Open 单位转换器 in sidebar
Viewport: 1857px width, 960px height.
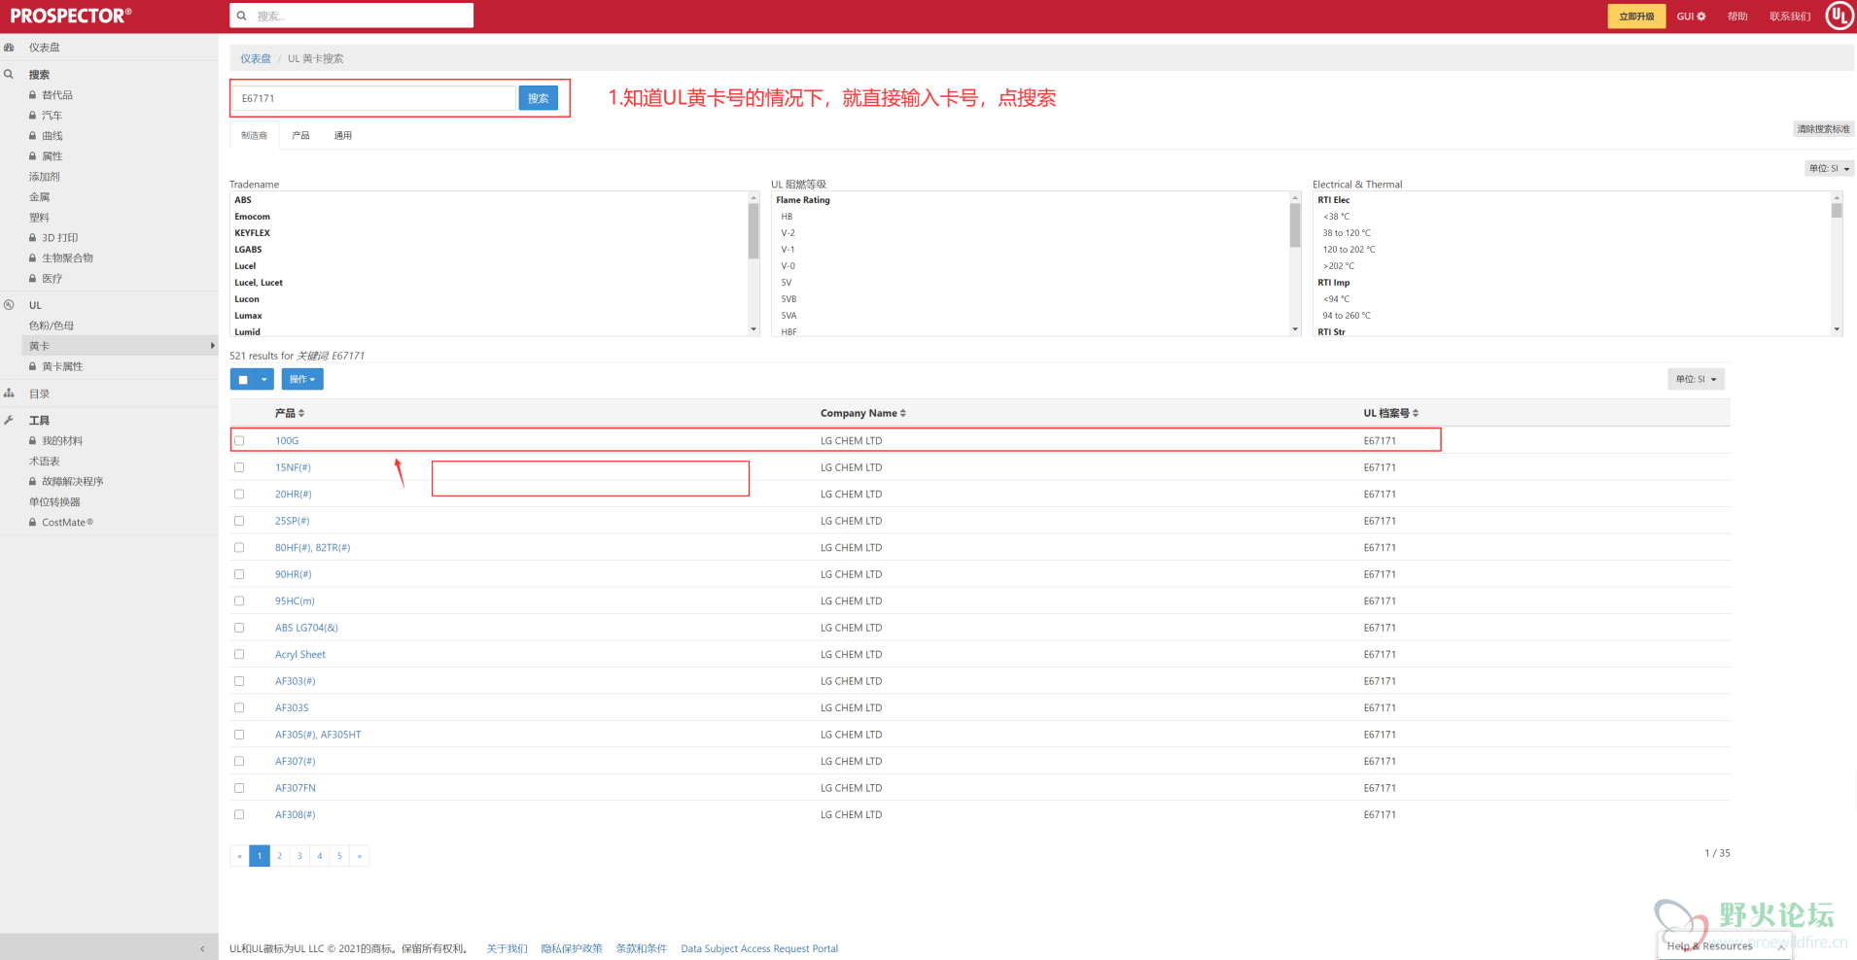point(54,502)
